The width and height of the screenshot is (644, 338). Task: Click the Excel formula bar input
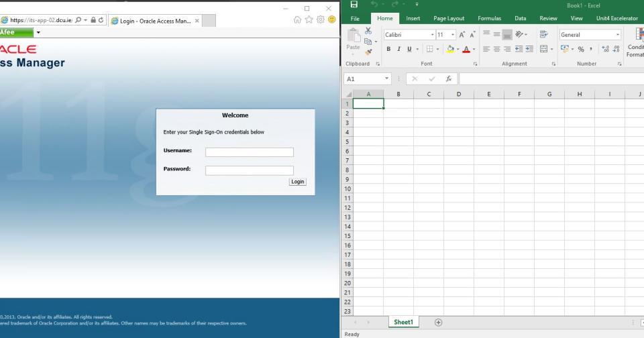coord(551,78)
